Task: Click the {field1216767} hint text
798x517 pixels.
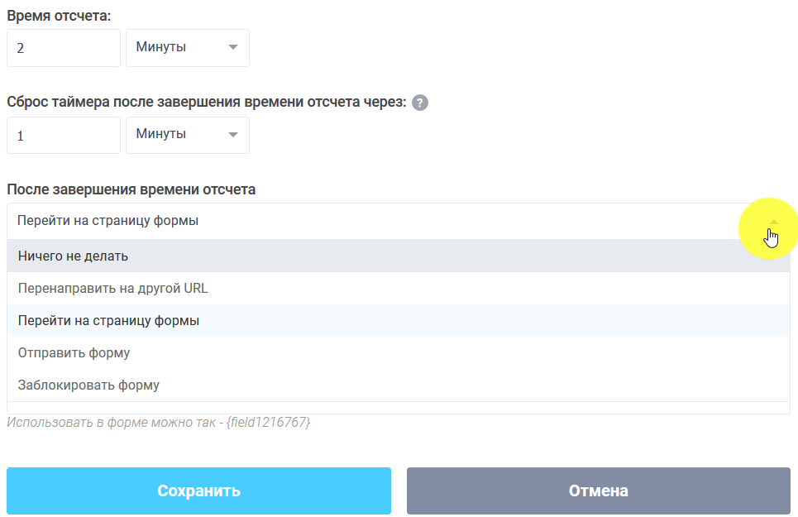Action: point(160,424)
